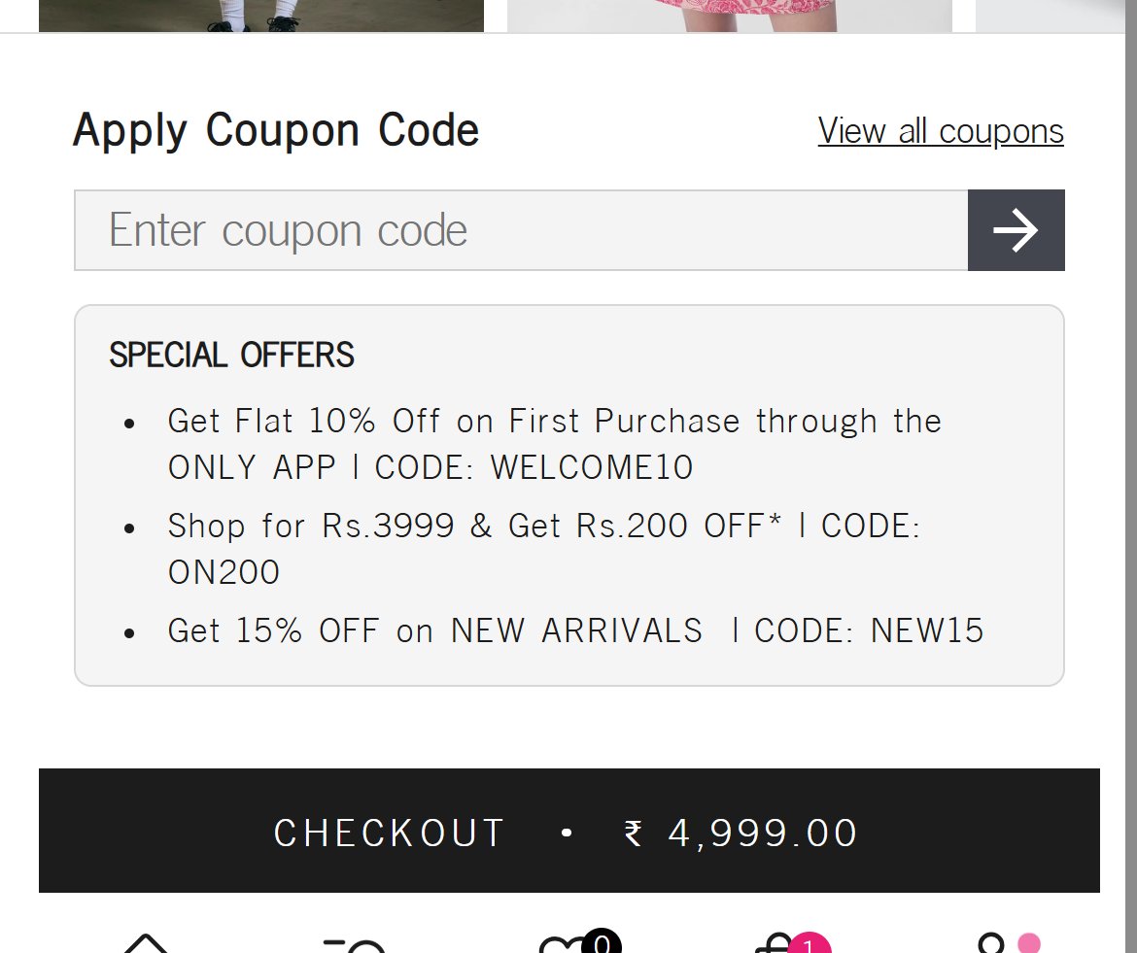Screen dimensions: 1137x953
Task: Focus the Enter coupon code field
Action: (521, 229)
